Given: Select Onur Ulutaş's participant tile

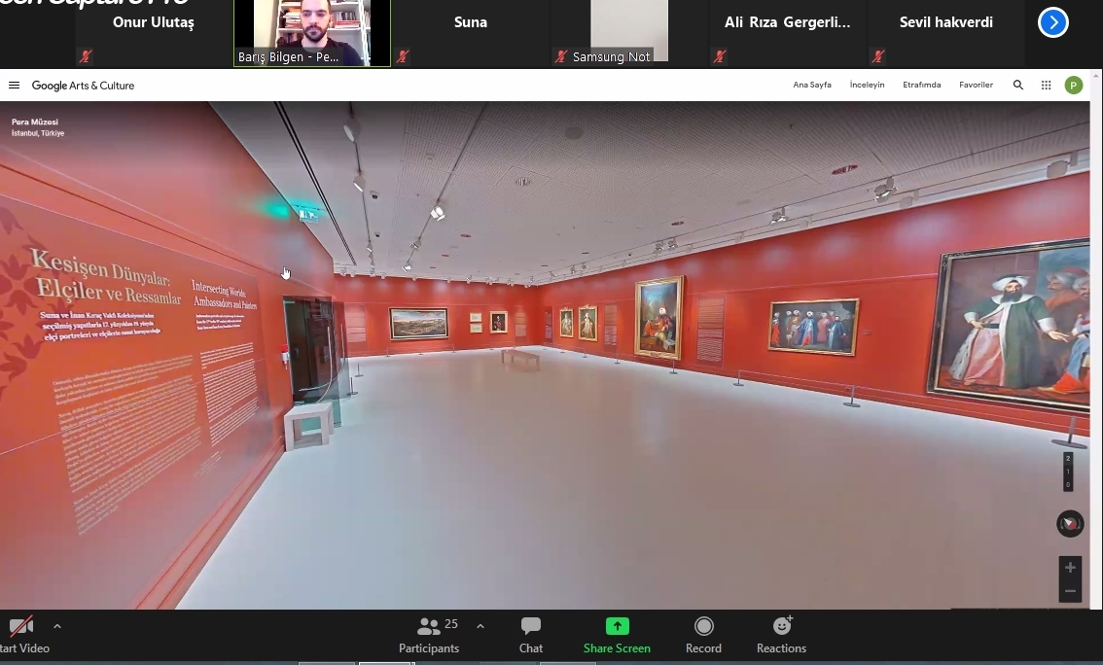Looking at the screenshot, I should 154,33.
